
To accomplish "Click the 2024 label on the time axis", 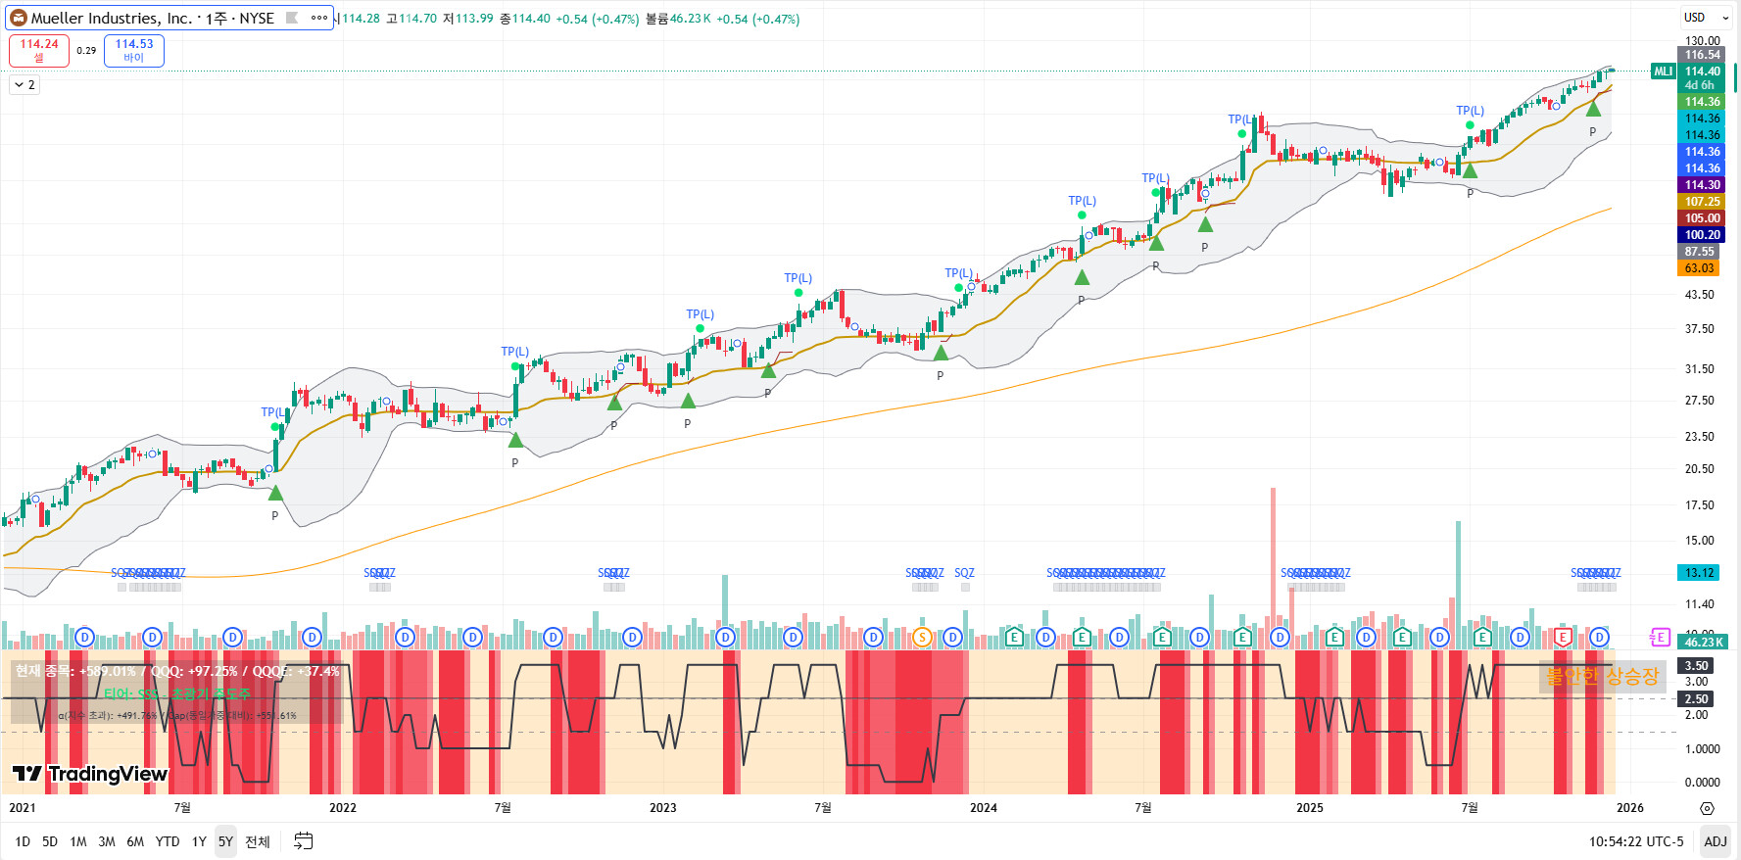I will [x=984, y=808].
